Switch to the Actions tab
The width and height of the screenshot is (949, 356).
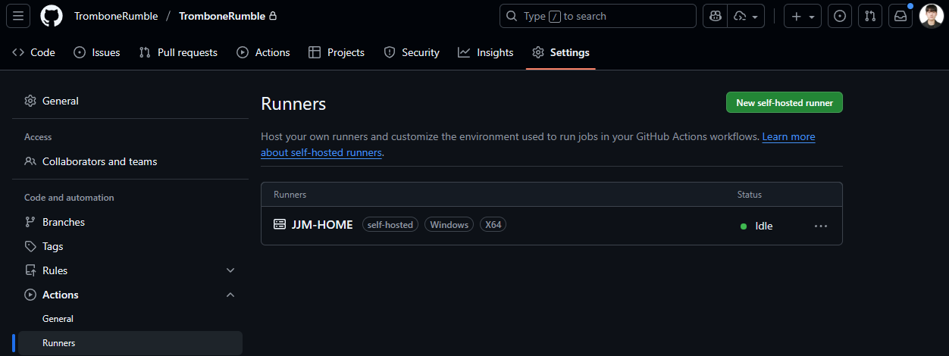point(263,52)
